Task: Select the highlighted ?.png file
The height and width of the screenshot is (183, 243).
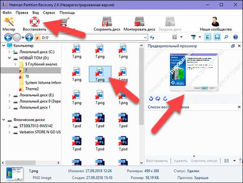Action: tap(100, 74)
